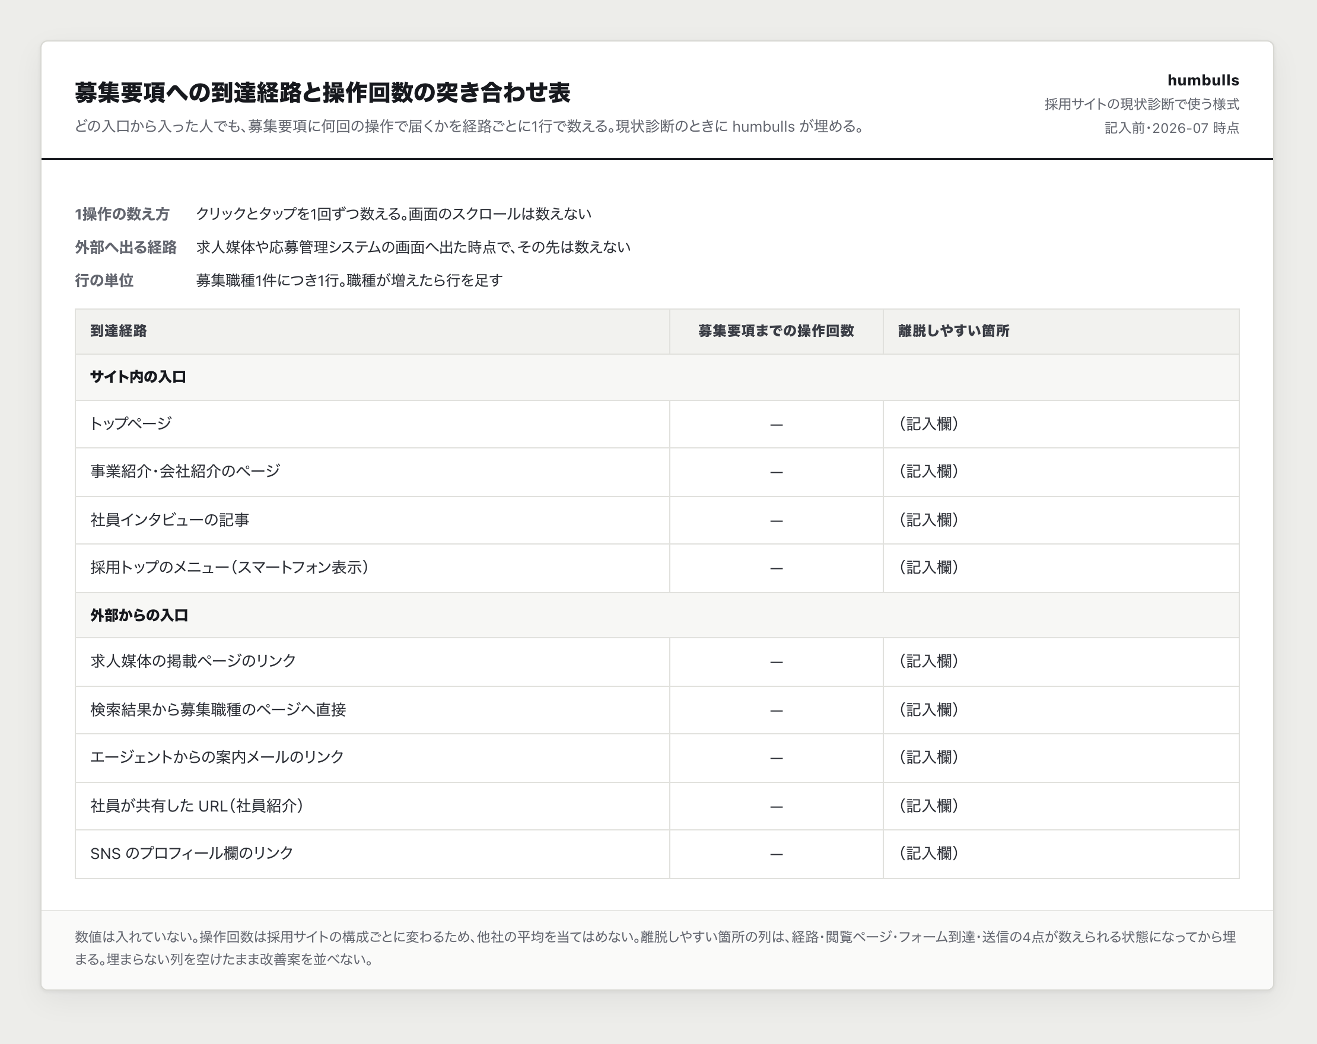Click the row label 事業紹介・会社紹介のページ
1317x1044 pixels.
[x=185, y=471]
